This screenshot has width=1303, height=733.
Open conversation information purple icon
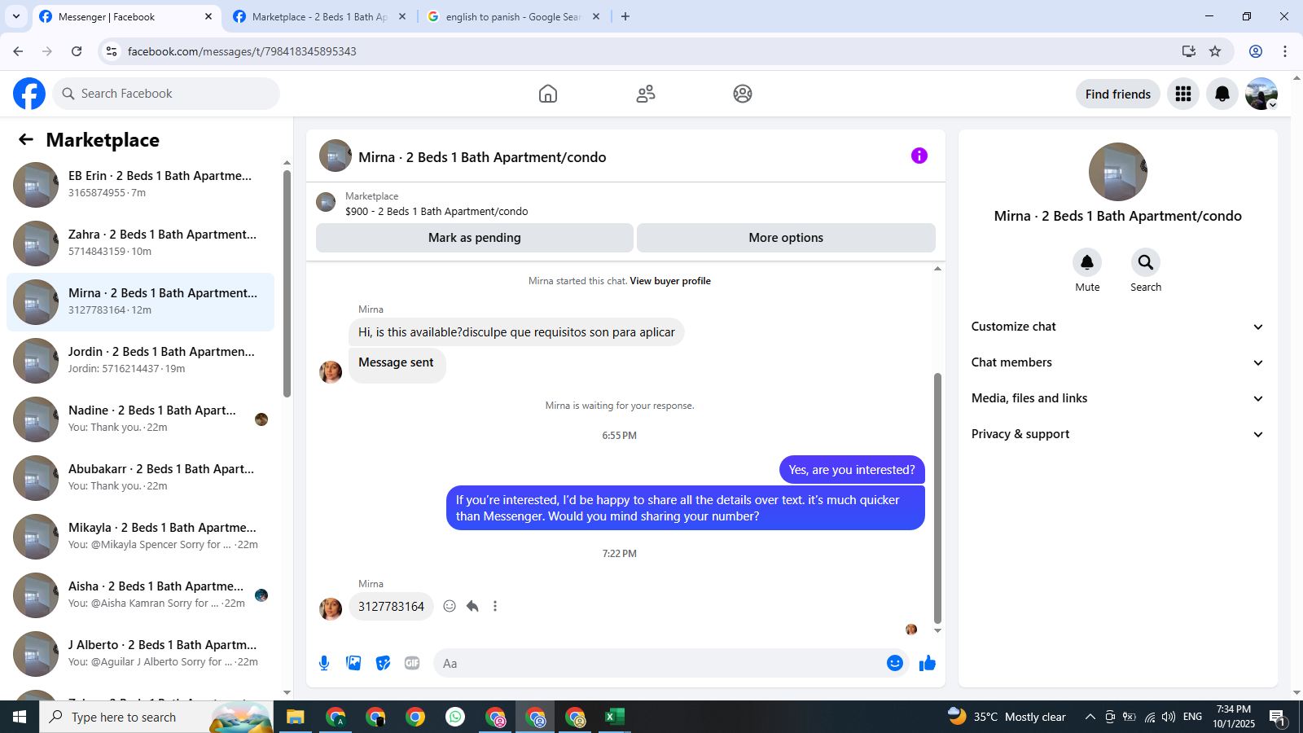pos(919,156)
